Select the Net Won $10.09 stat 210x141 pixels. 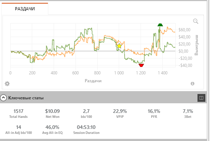[53, 114]
